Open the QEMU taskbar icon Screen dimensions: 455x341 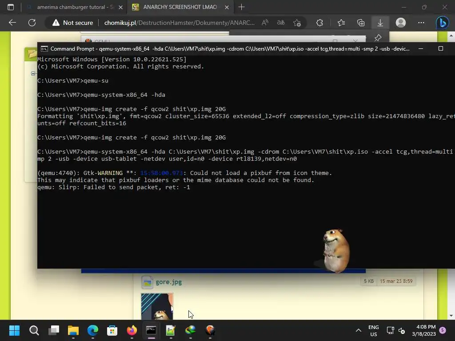click(210, 330)
